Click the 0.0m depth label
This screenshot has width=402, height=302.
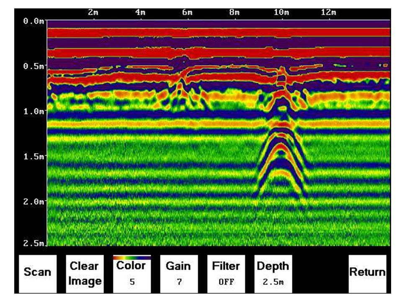(x=34, y=21)
